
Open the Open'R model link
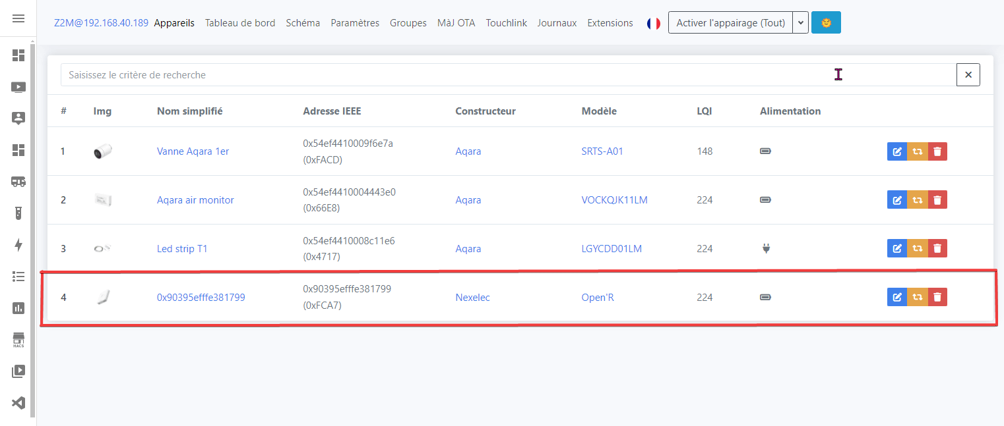tap(598, 298)
